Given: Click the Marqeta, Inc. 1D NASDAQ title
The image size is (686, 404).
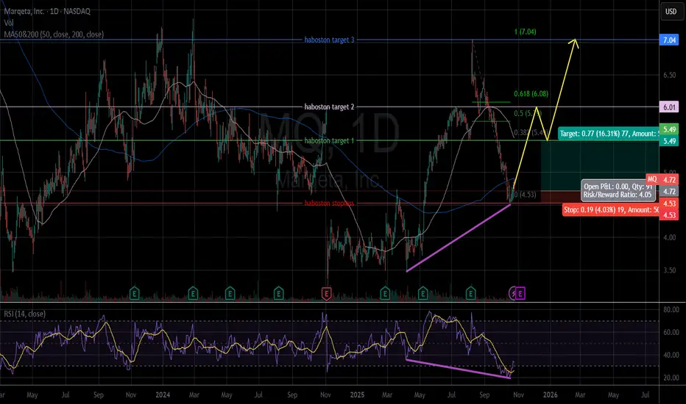Looking at the screenshot, I should pos(47,11).
